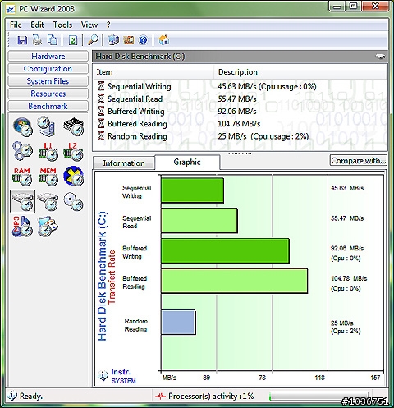Launch the MP3 compression benchmark icon
The image size is (394, 408).
22,227
